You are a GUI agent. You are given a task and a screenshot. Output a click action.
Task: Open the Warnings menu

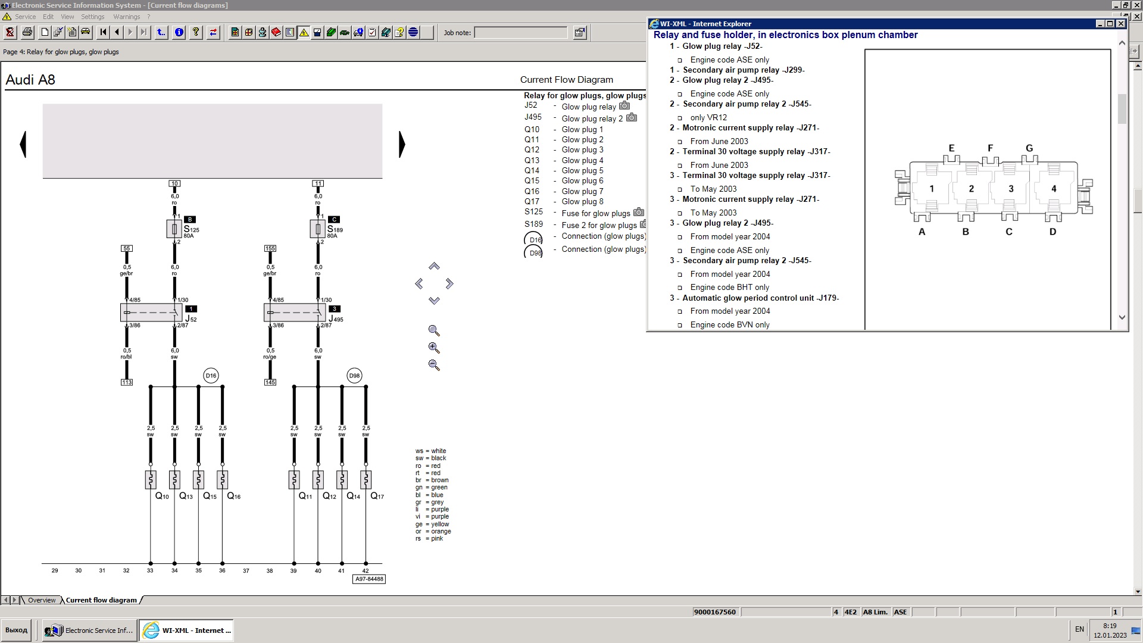pos(126,17)
